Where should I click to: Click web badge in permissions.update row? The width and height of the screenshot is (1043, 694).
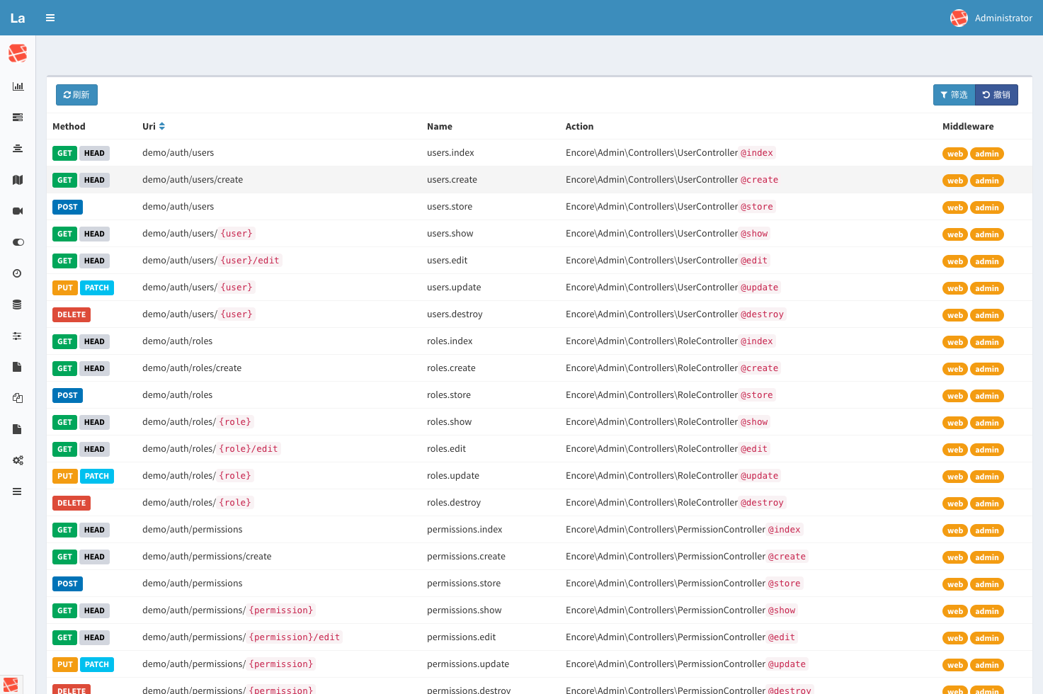[955, 665]
